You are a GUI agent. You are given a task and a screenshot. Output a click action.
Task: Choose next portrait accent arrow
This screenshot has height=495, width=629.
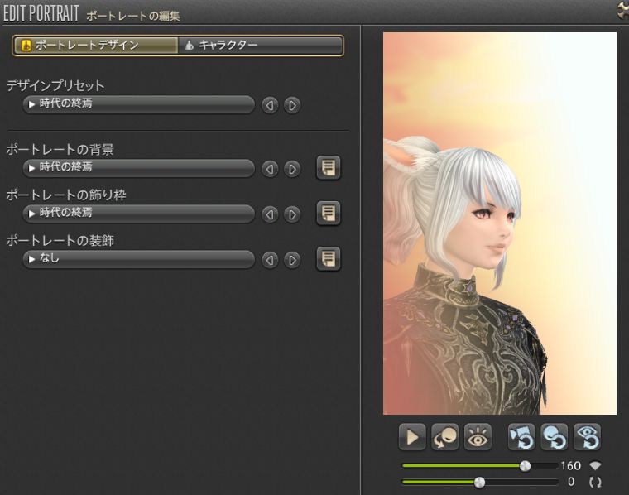292,260
